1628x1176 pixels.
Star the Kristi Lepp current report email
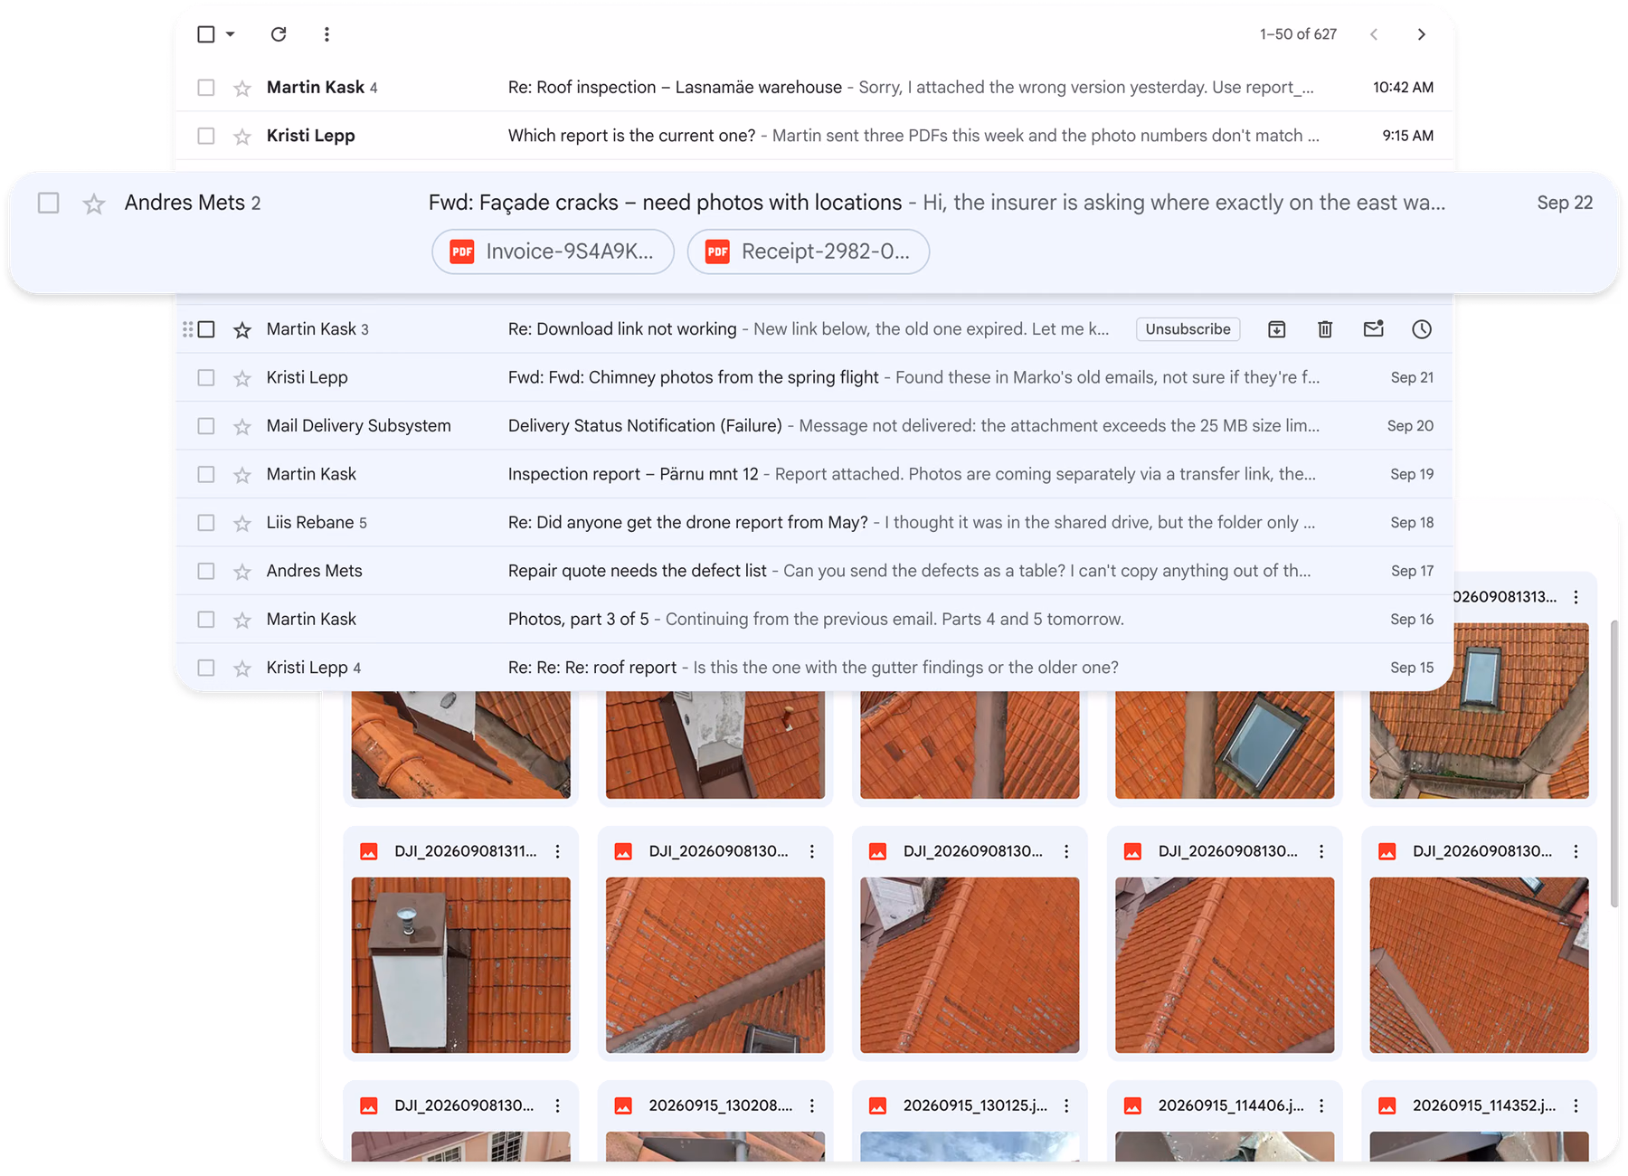[x=241, y=137]
